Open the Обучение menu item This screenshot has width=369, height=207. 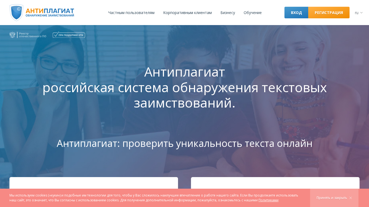click(x=253, y=13)
